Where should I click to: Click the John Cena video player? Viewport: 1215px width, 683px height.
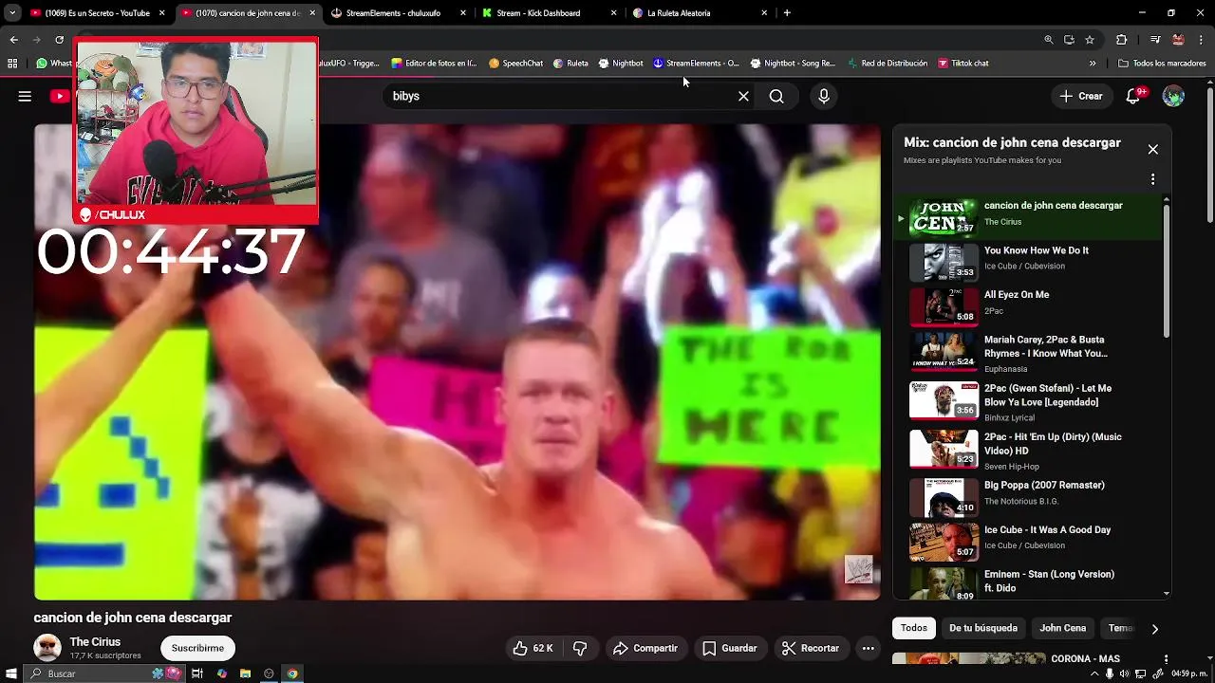[x=457, y=362]
